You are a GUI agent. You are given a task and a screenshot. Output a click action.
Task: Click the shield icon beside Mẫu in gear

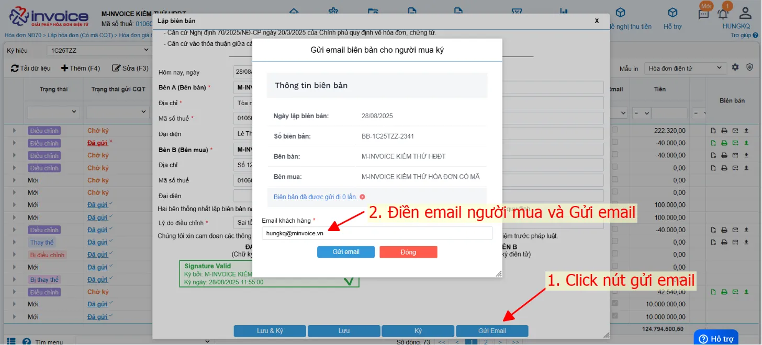750,67
